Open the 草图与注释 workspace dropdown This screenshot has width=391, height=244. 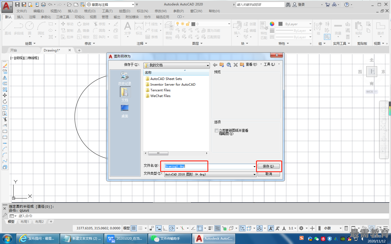pyautogui.click(x=111, y=5)
